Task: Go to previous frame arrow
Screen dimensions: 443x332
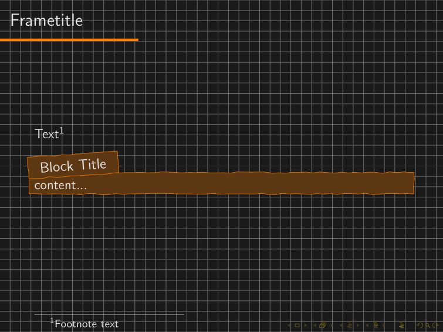Action: click(315, 326)
